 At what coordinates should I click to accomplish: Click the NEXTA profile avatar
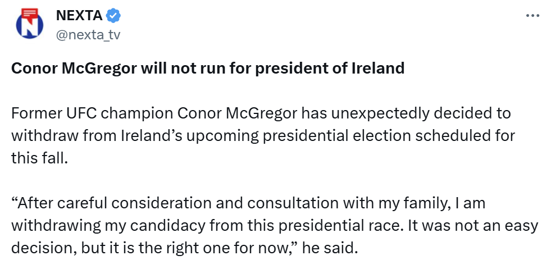(30, 24)
